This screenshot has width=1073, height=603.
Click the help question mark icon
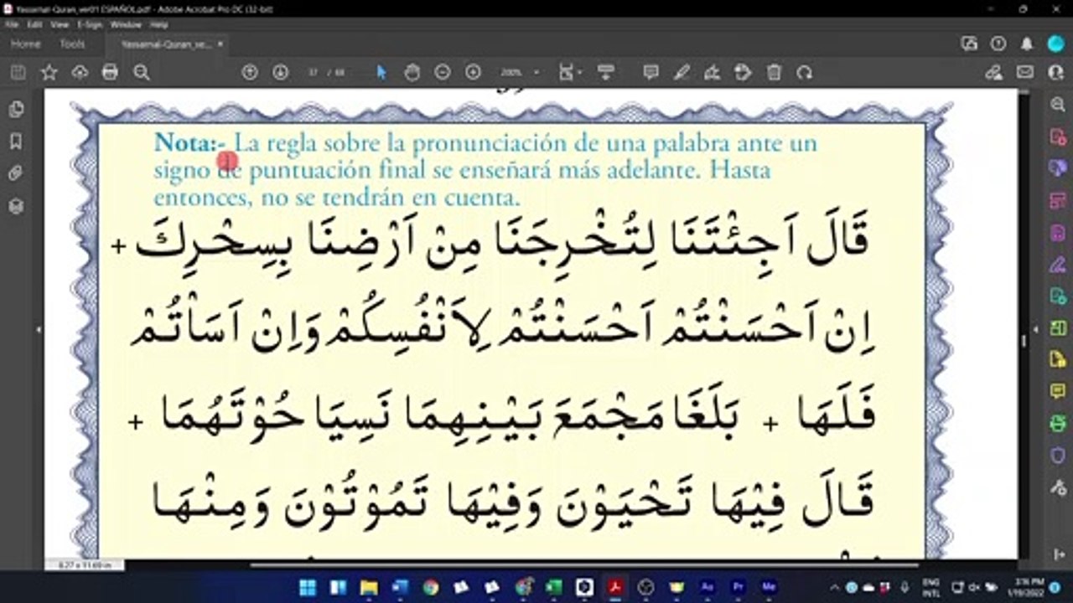[998, 44]
